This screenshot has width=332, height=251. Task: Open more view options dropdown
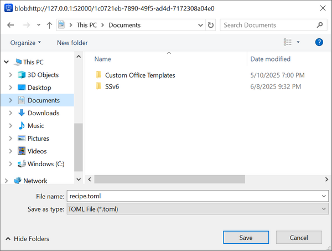click(x=298, y=42)
